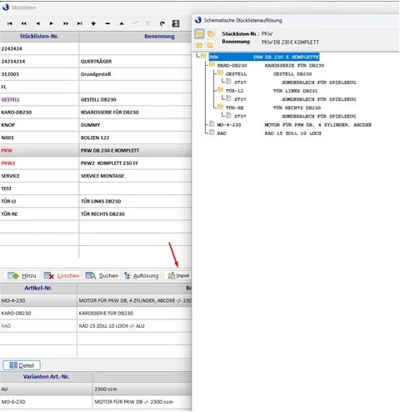Open the Auflösung button
400x412 pixels.
point(142,275)
